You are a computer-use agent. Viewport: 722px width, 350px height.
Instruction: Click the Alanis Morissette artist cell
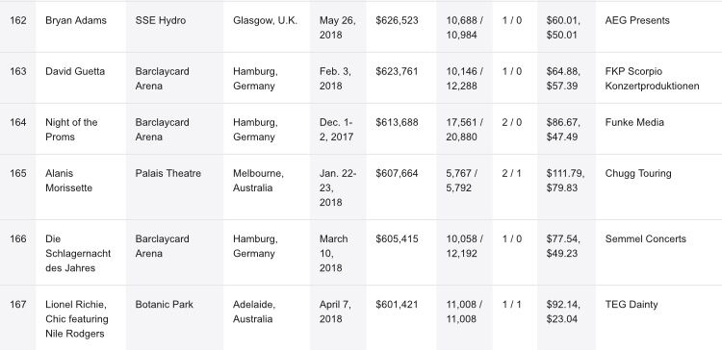point(69,181)
